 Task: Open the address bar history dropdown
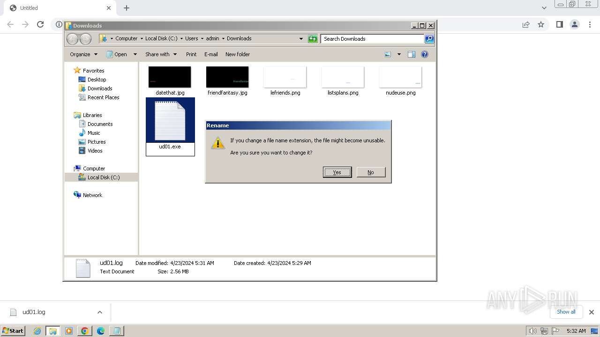301,39
